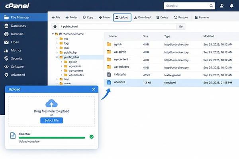The height and width of the screenshot is (159, 239).
Task: Click the search magnifier icon
Action: click(211, 6)
